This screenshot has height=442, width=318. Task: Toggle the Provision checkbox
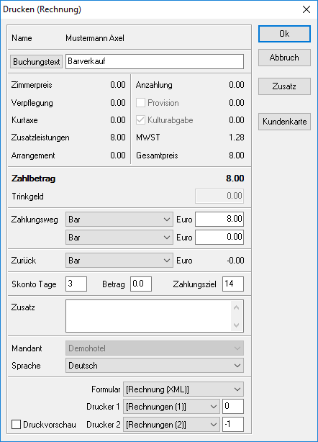[140, 103]
